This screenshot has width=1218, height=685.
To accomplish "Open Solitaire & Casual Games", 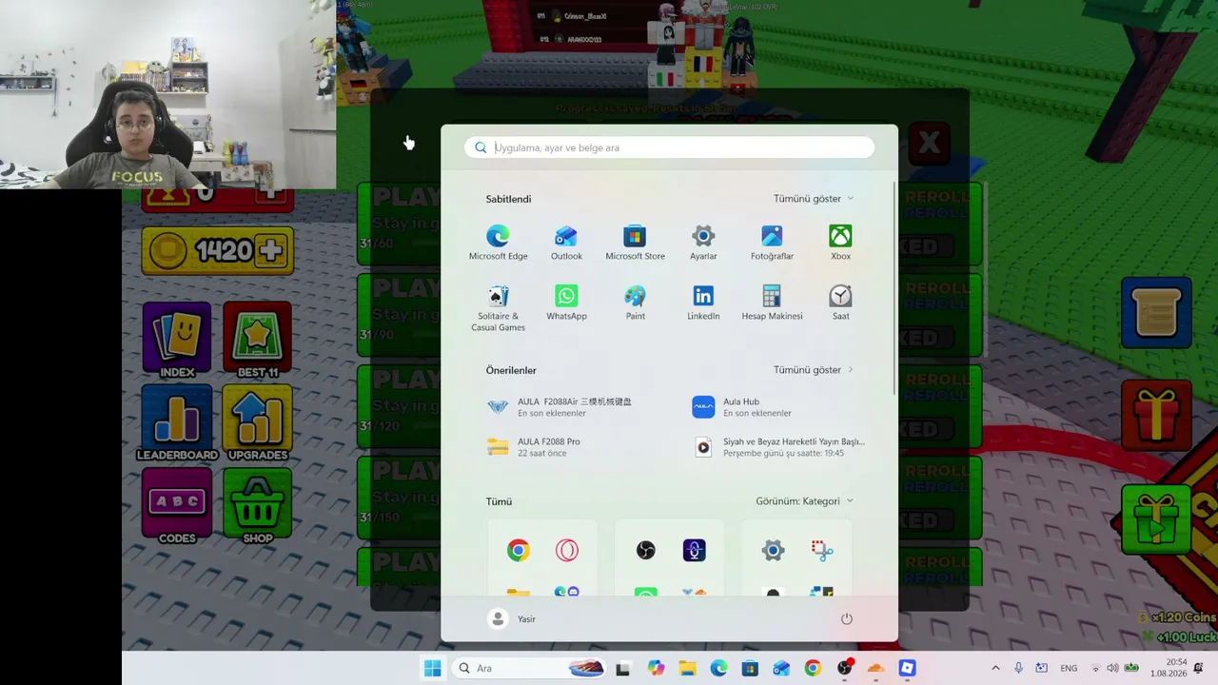I will pyautogui.click(x=498, y=308).
